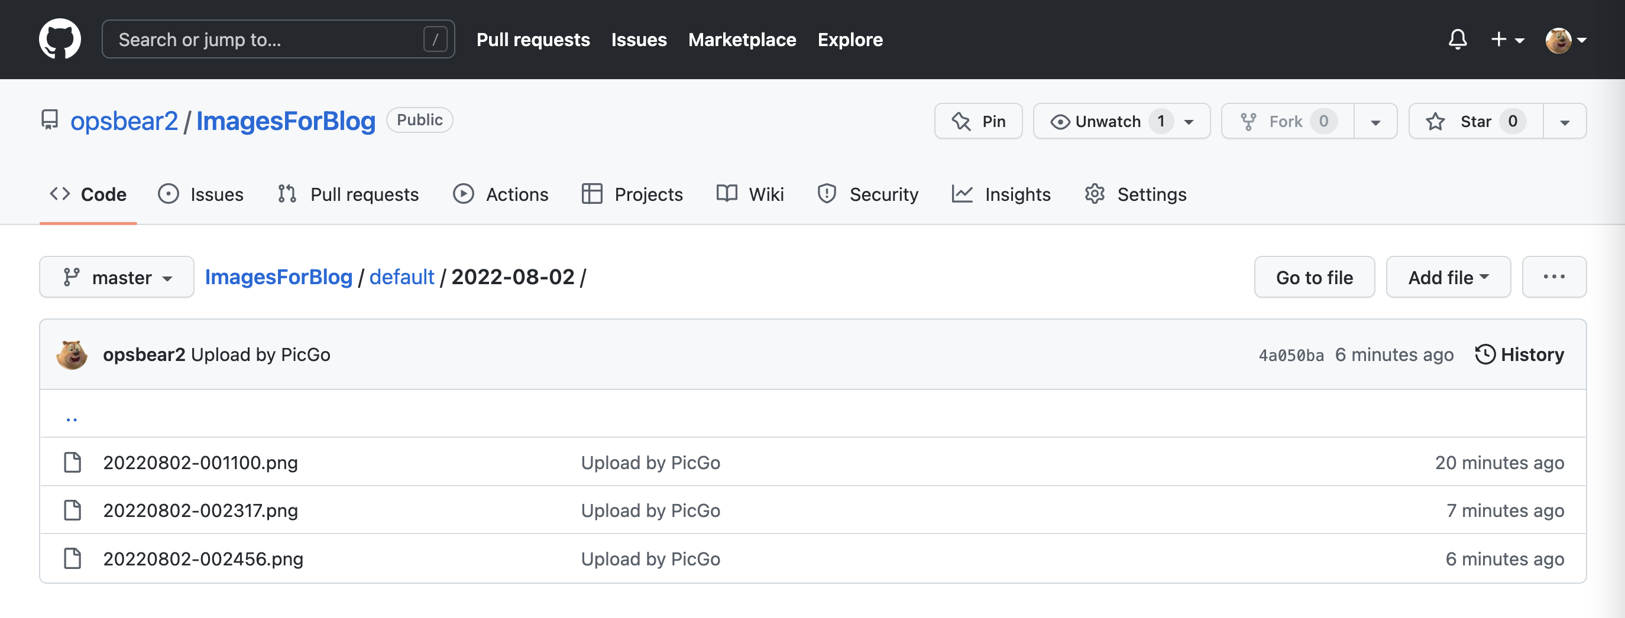
Task: Open file 20220802-002317.png
Action: 200,510
